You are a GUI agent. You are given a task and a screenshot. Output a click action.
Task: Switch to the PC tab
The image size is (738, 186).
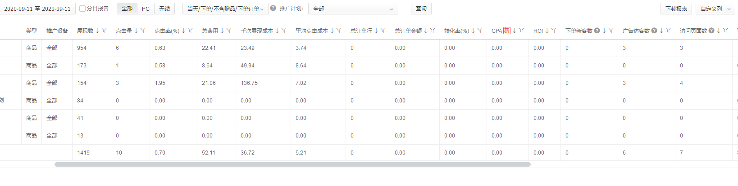point(146,9)
